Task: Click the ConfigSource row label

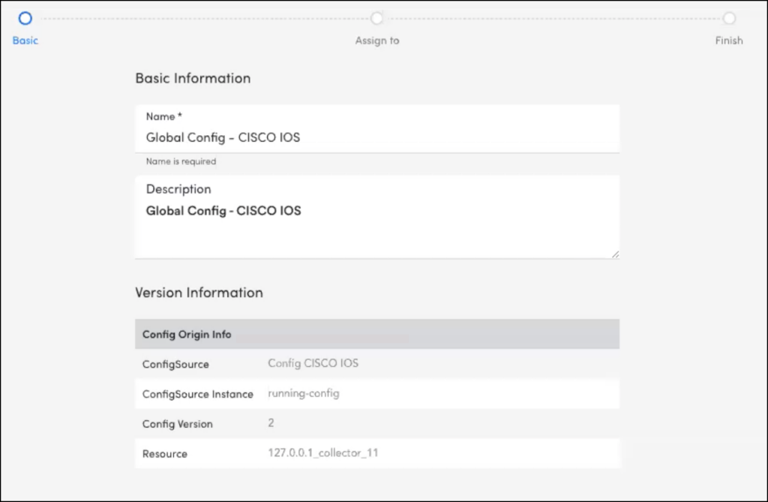Action: pyautogui.click(x=175, y=364)
